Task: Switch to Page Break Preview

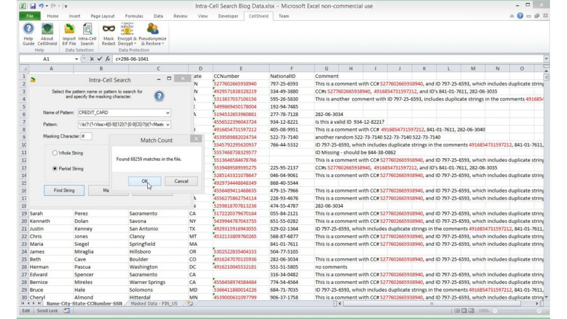Action: tap(472, 311)
